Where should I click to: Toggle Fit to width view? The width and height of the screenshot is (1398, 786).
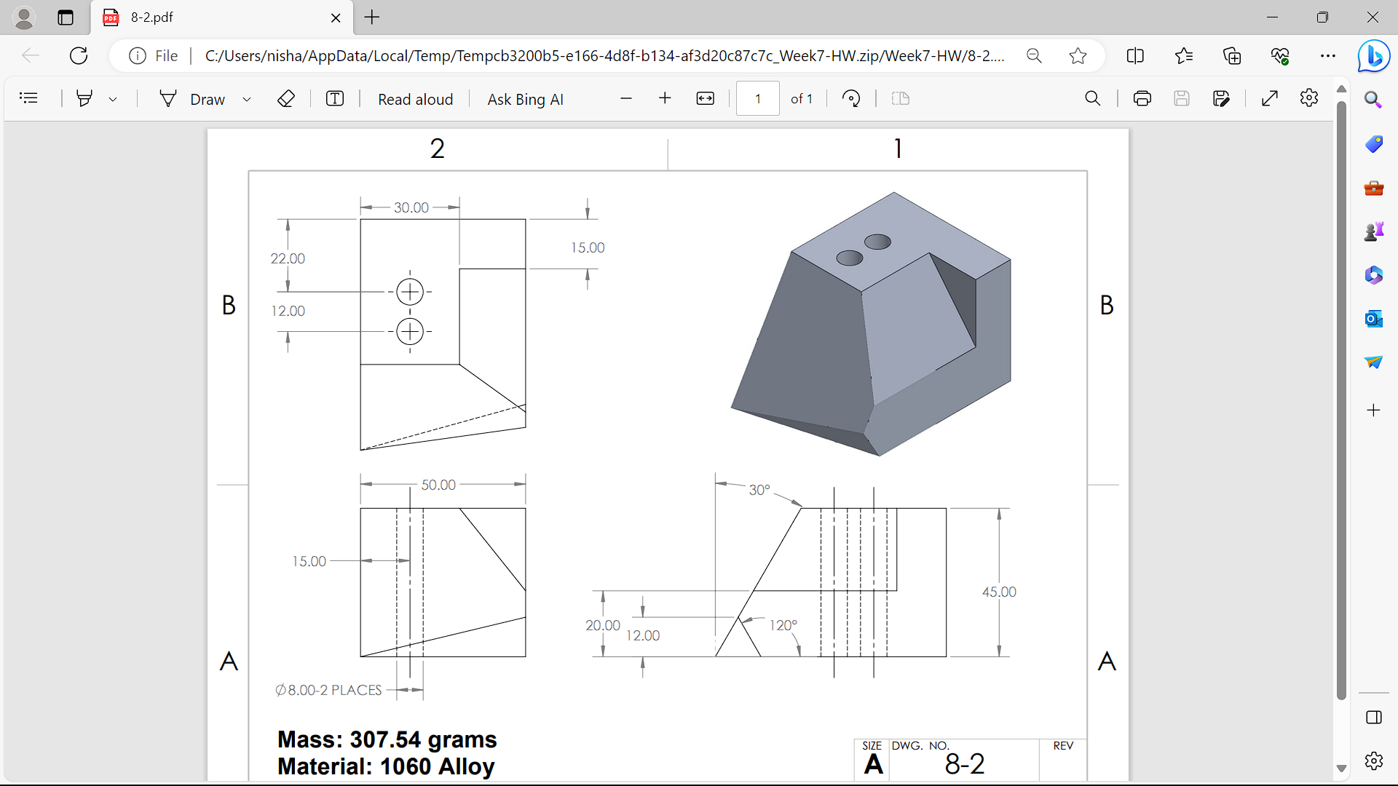click(x=705, y=98)
